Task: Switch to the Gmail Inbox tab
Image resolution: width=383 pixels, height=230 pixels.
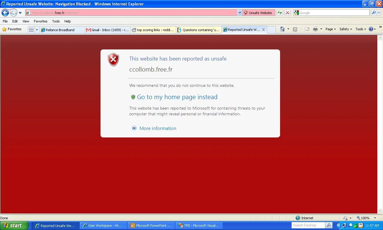Action: click(x=108, y=30)
